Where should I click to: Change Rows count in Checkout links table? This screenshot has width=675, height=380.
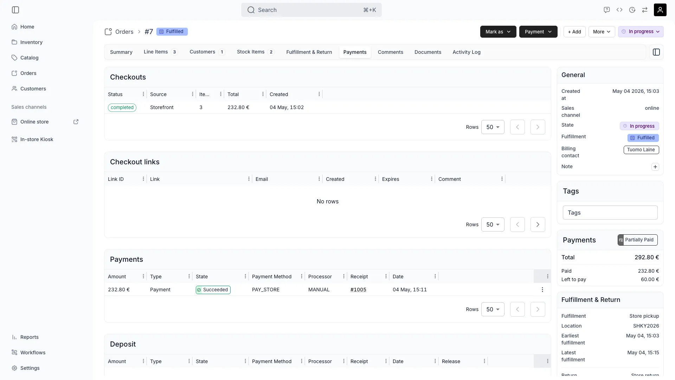[493, 224]
